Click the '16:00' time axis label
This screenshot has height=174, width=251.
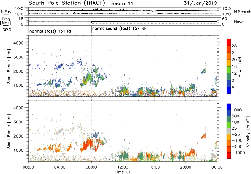tap(154, 167)
